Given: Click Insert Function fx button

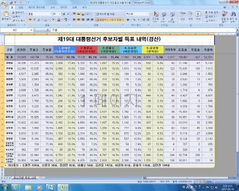Looking at the screenshot, I should 48,30.
